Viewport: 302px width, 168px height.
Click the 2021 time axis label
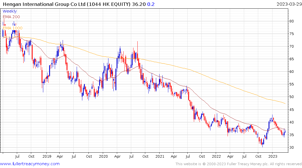point(160,156)
